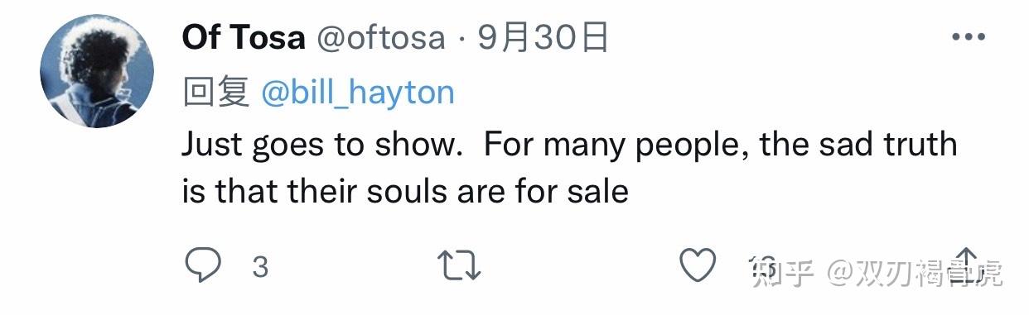
Task: Visit the Of Tosa display name
Action: tap(243, 37)
